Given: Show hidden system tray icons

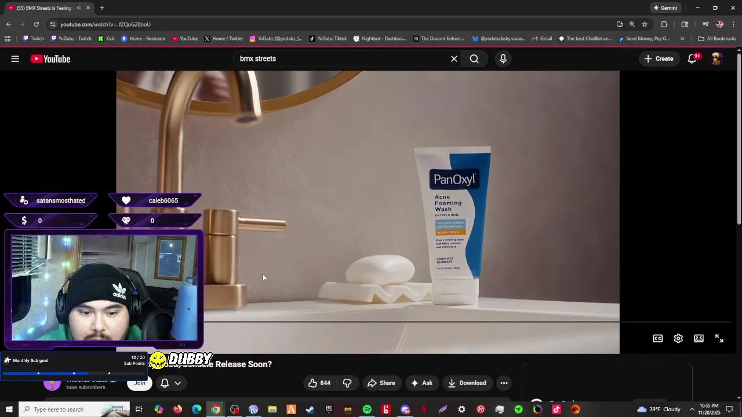Looking at the screenshot, I should pyautogui.click(x=692, y=409).
